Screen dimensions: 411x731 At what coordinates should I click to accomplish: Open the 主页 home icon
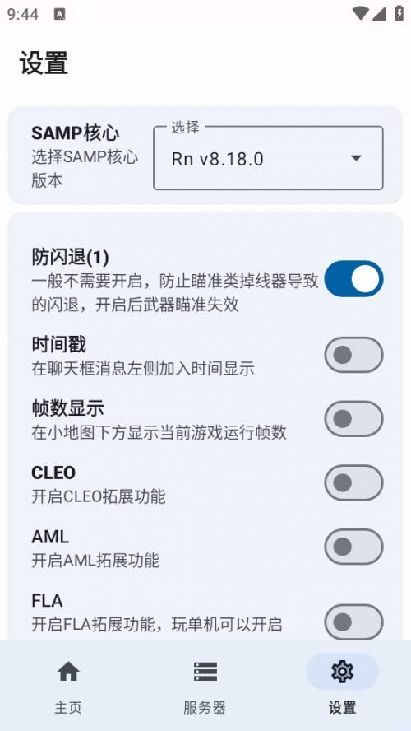click(x=68, y=672)
